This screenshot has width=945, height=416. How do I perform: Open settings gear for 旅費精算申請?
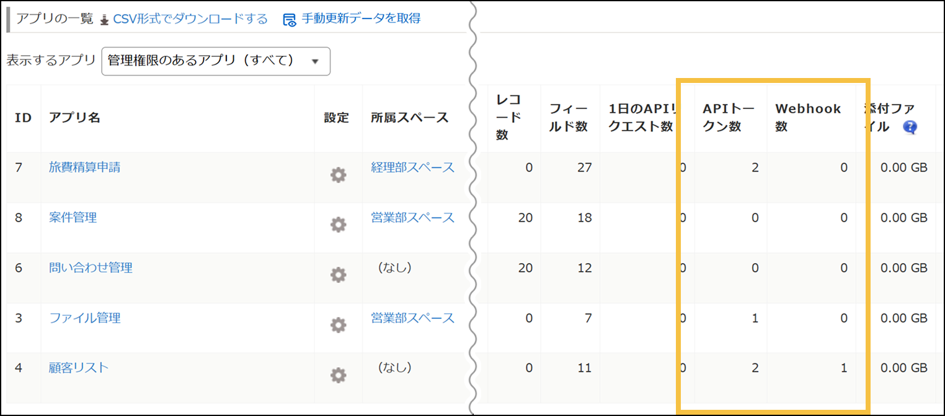tap(337, 175)
